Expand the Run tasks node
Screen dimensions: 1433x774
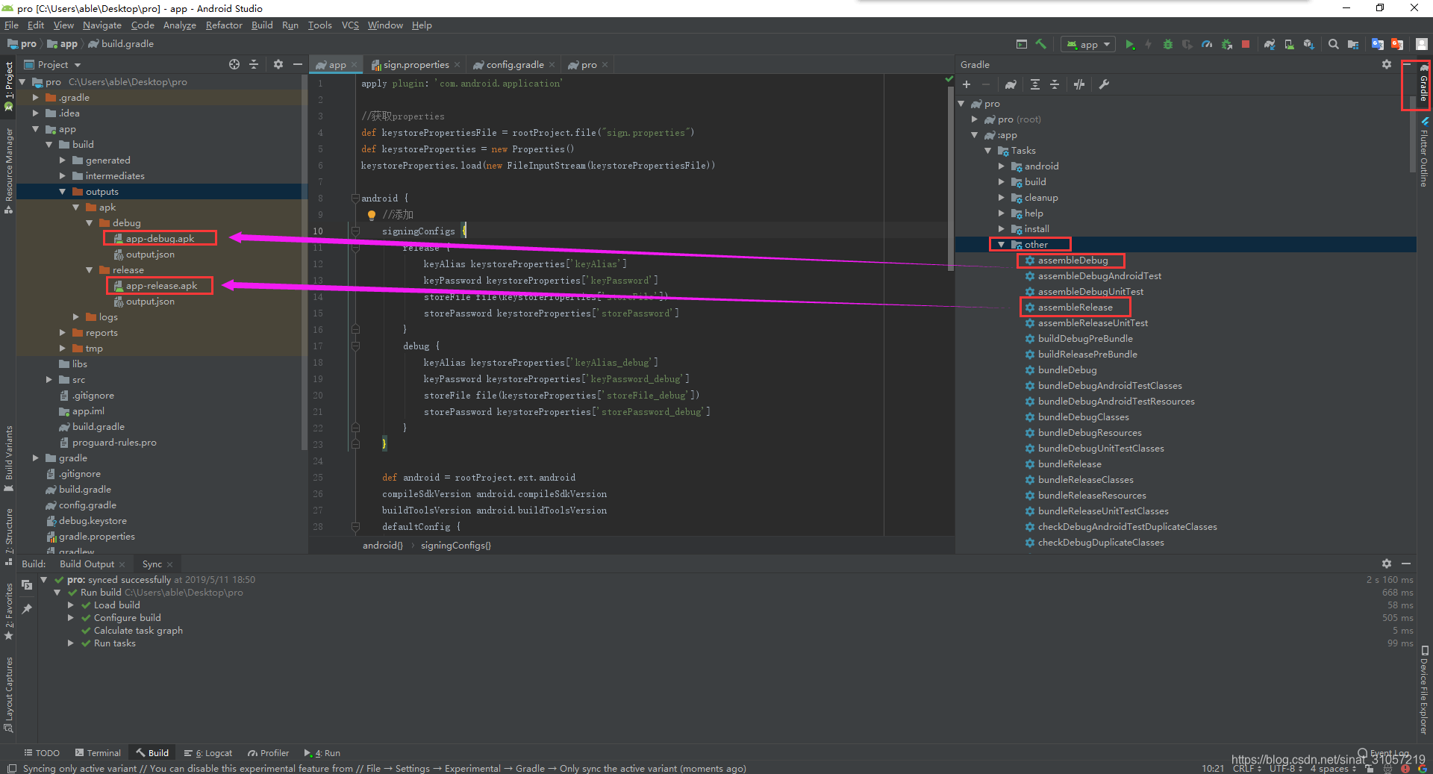tap(70, 643)
